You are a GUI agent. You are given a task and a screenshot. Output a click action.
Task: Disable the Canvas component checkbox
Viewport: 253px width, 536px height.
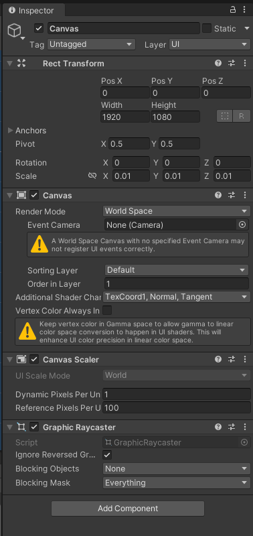click(x=34, y=195)
